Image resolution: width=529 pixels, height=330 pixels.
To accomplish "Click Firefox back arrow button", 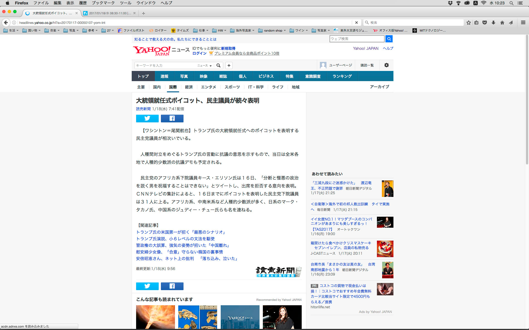I will click(x=6, y=23).
